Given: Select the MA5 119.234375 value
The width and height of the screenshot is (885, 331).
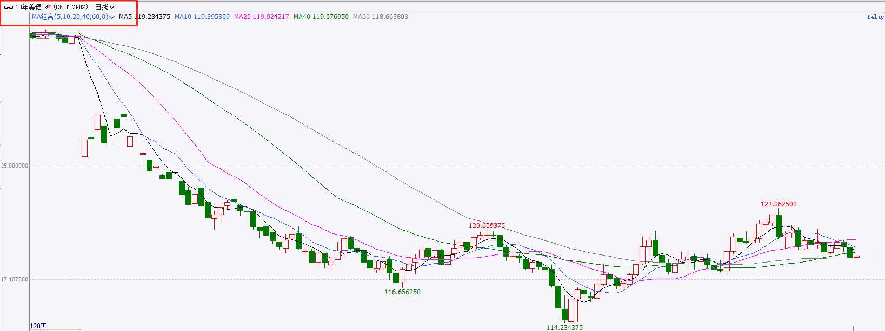Looking at the screenshot, I should 144,17.
